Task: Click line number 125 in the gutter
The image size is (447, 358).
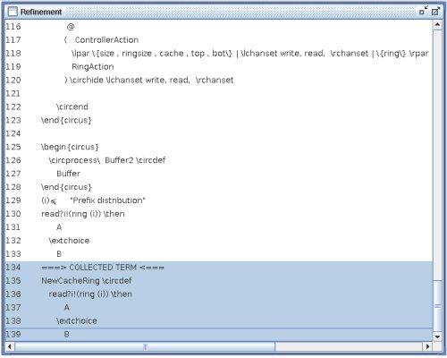Action: coord(13,147)
